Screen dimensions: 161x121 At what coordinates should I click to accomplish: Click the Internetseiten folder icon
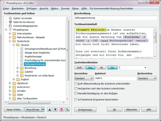[x=14, y=34]
